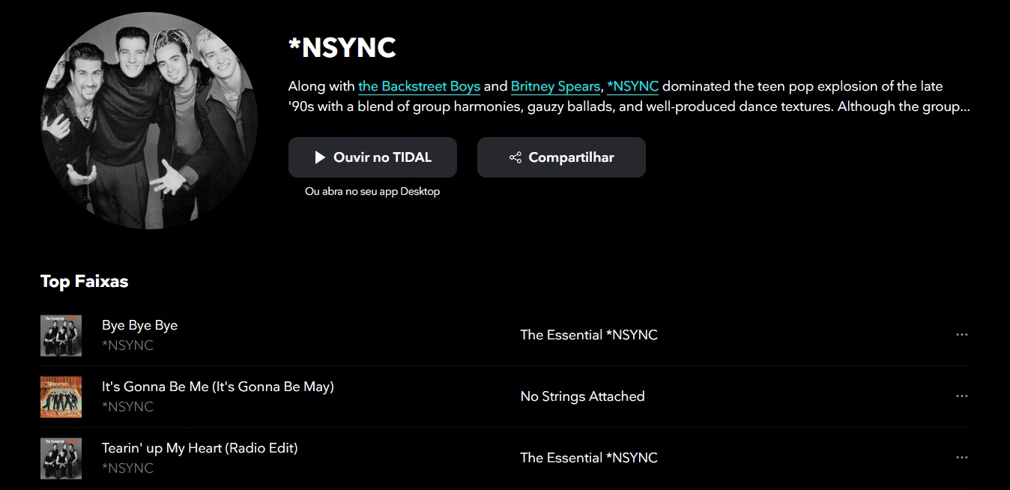Click the Bye Bye Bye album cover
Image resolution: width=1010 pixels, height=490 pixels.
click(x=61, y=335)
